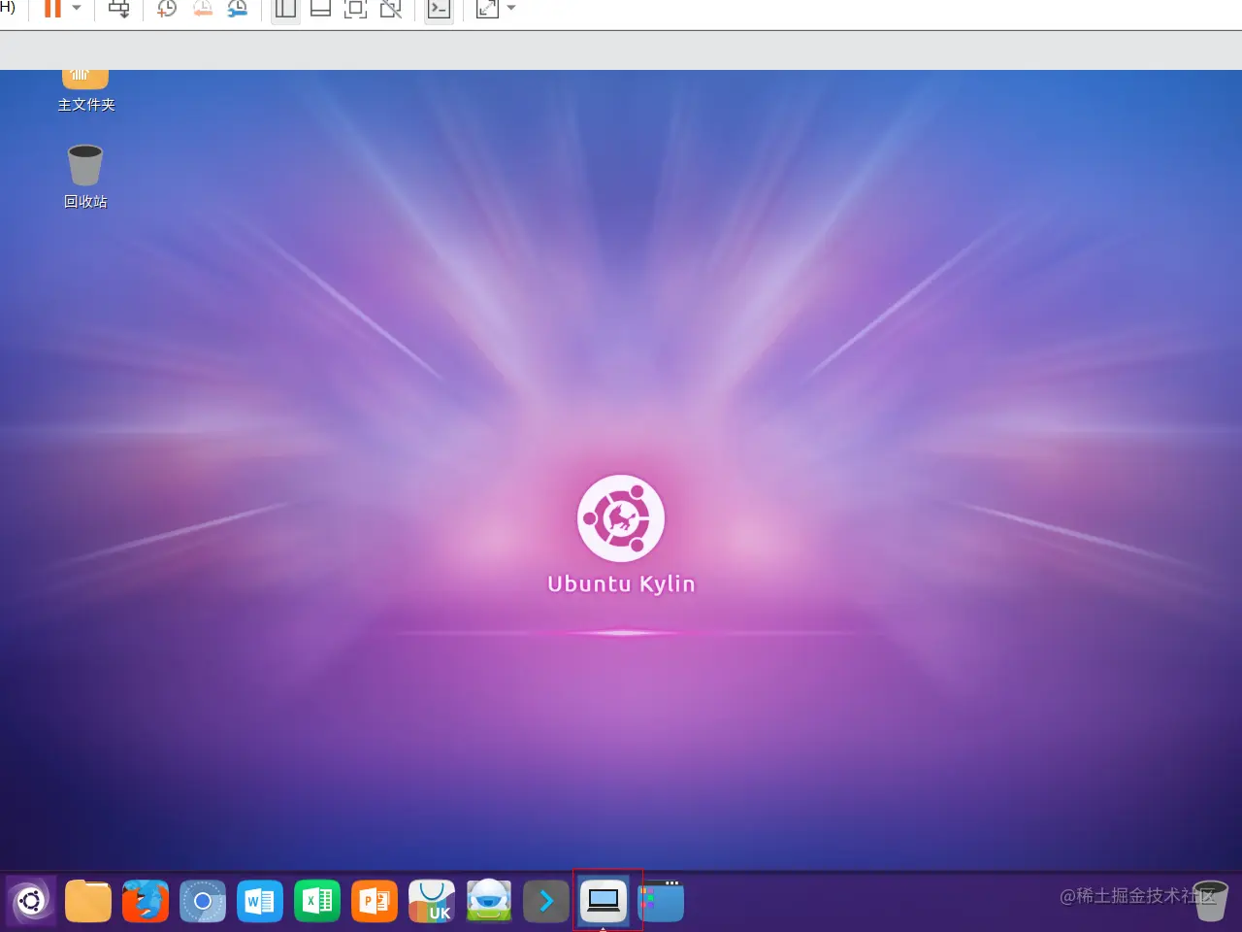Open the UK software center icon
The width and height of the screenshot is (1242, 932).
pyautogui.click(x=432, y=901)
